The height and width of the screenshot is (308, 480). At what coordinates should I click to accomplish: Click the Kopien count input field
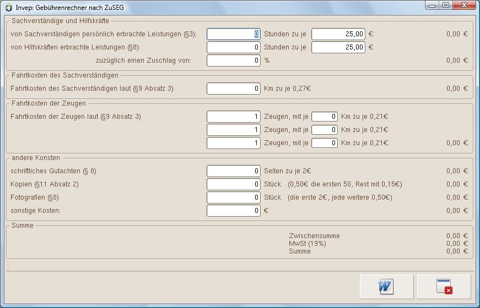234,184
